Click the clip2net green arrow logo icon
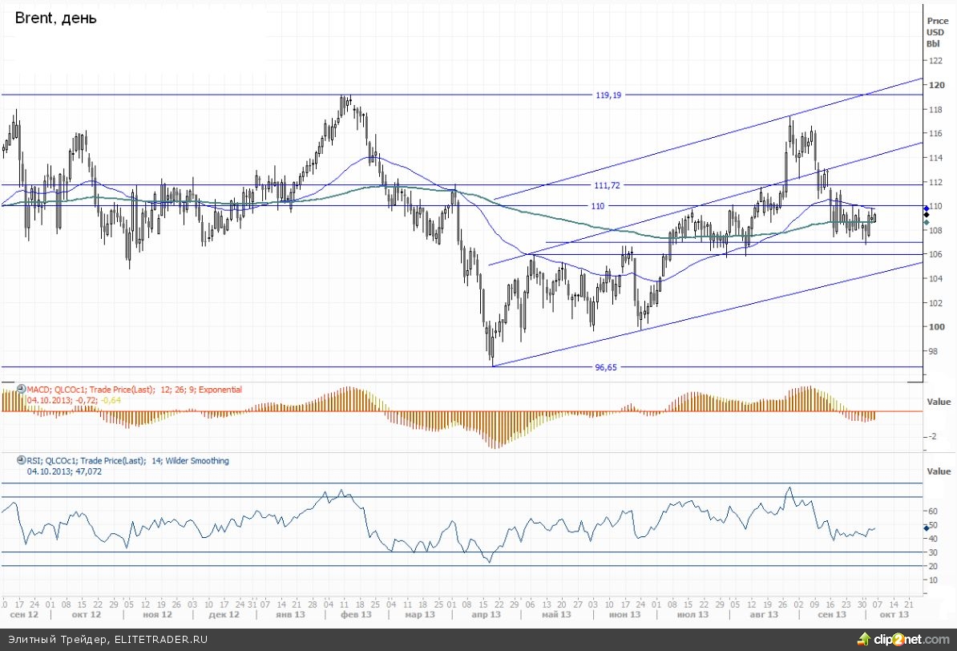 pos(864,638)
